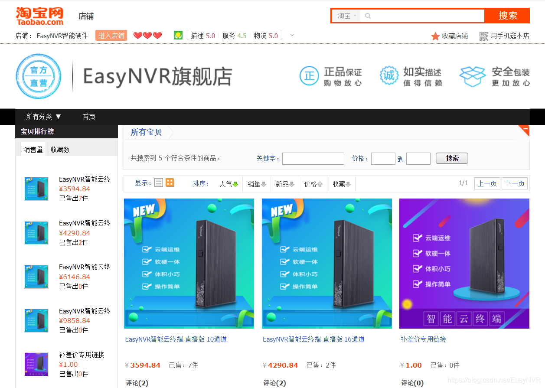Open the EasyNVR智能云终端 直播版 10通道 link

176,339
